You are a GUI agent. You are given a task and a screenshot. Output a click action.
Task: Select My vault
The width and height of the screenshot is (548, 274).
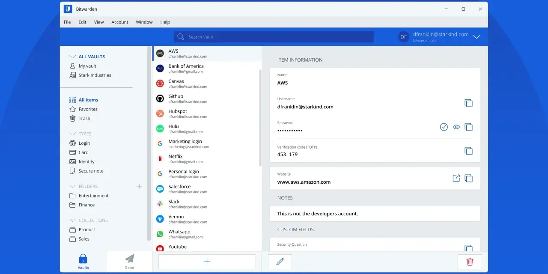tap(83, 66)
